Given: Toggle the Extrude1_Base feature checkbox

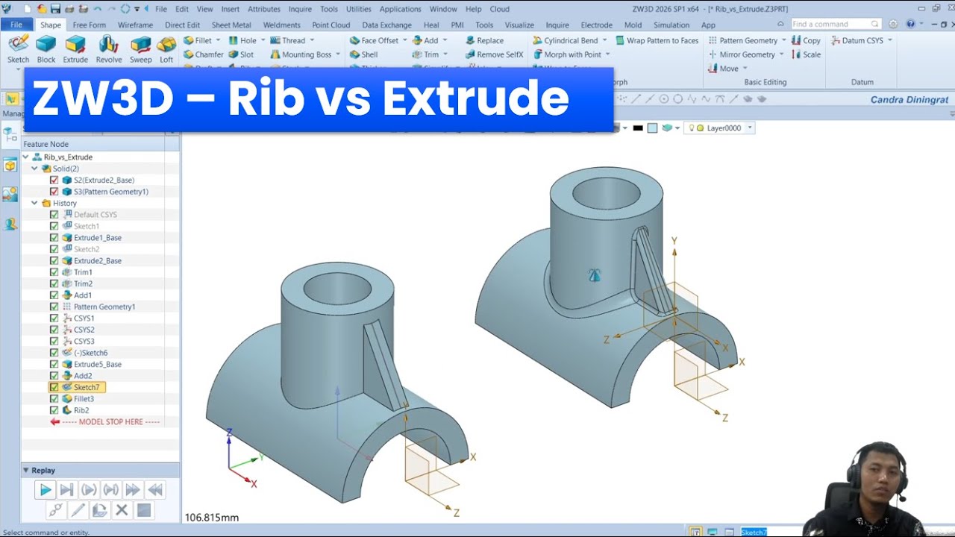Looking at the screenshot, I should pos(54,238).
